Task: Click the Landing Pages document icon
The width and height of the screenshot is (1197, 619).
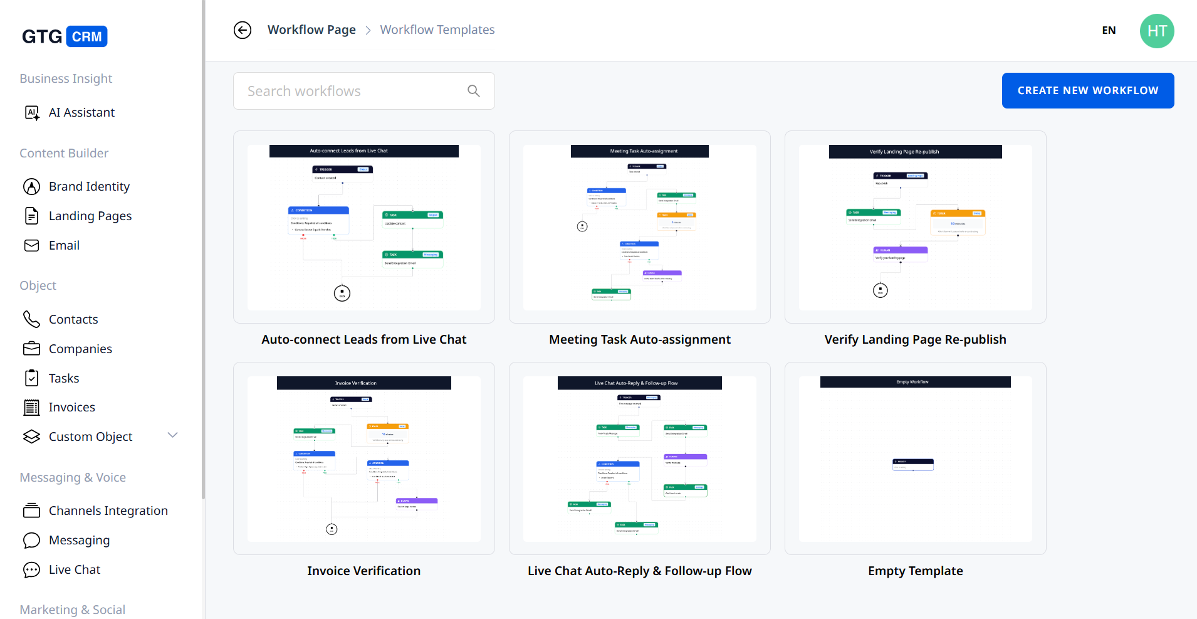Action: (x=31, y=216)
